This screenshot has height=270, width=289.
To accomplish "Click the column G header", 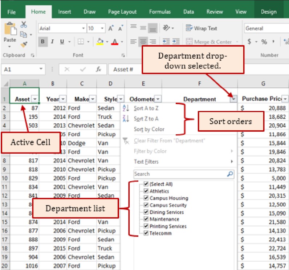I will point(263,83).
